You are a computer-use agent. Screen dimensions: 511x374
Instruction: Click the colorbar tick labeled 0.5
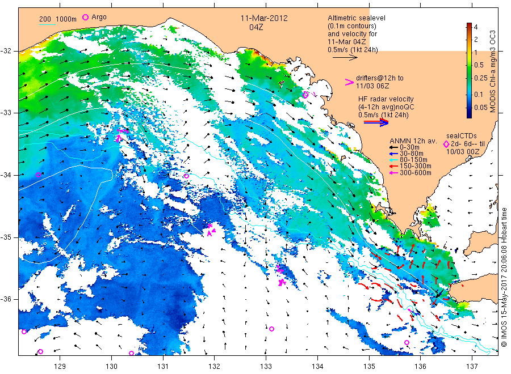pos(479,65)
